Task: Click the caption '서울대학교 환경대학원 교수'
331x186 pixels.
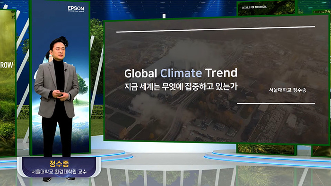Action: coord(59,172)
